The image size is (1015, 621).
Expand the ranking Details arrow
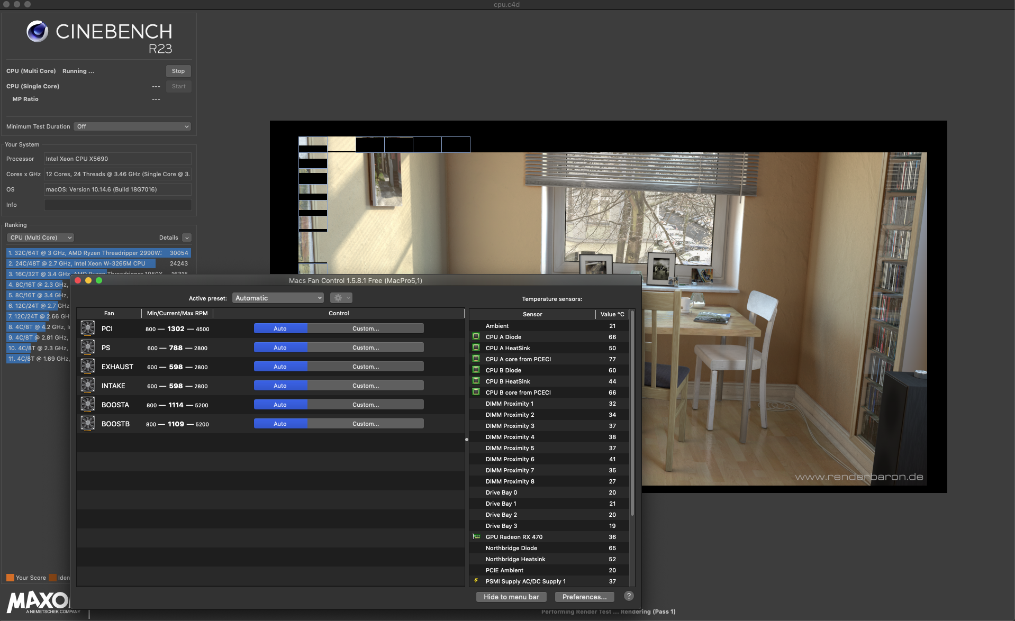coord(186,238)
